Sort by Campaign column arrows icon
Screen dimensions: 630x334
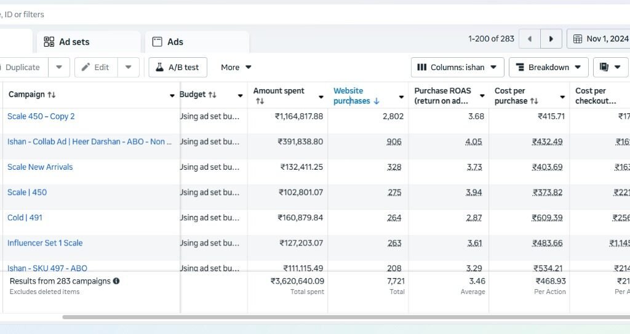pos(52,95)
